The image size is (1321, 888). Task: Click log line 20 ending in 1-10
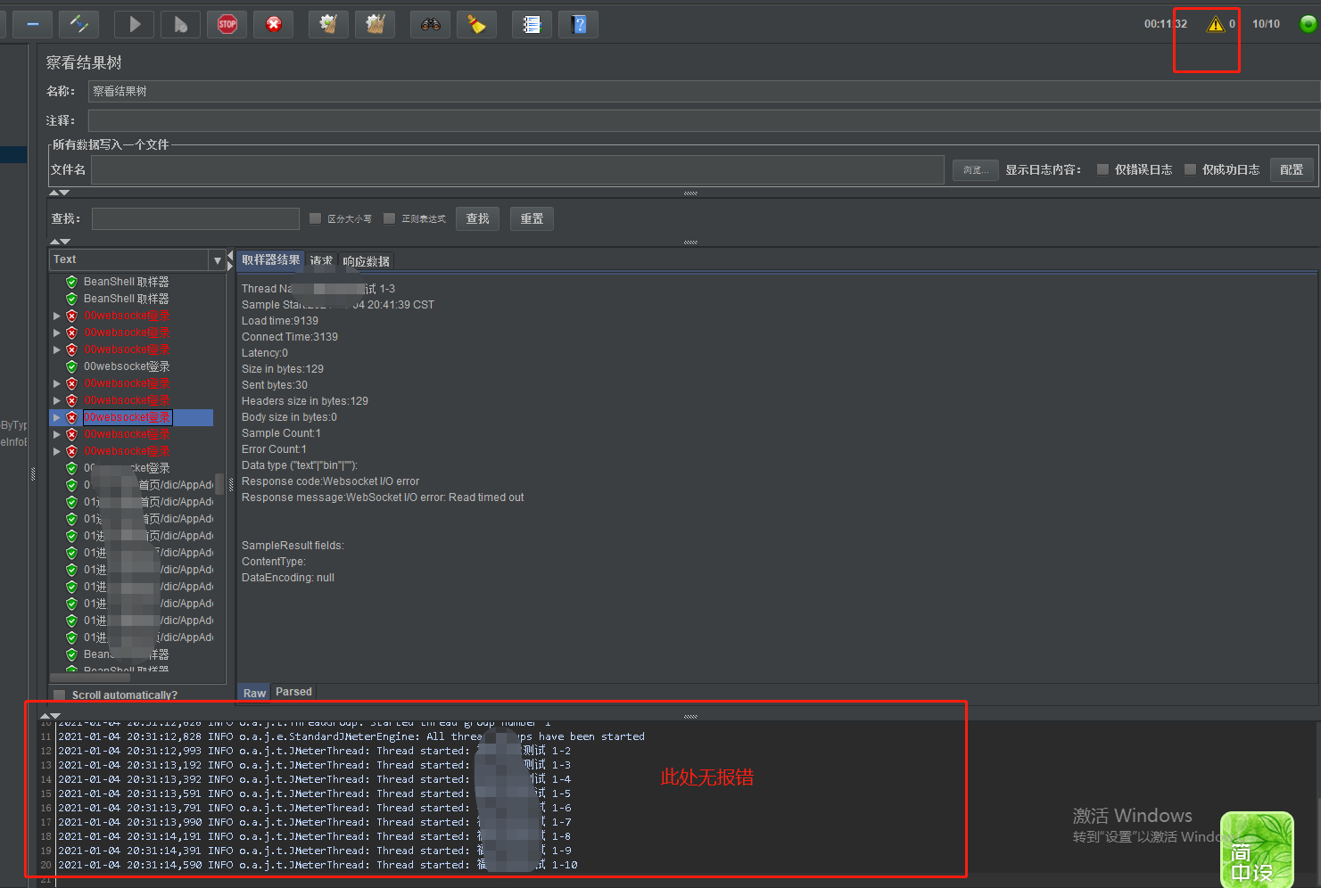point(318,865)
